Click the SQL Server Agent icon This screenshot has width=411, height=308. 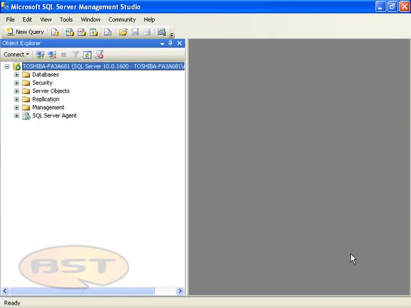[x=26, y=116]
